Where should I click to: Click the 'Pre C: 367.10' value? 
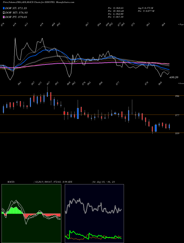[116, 17]
